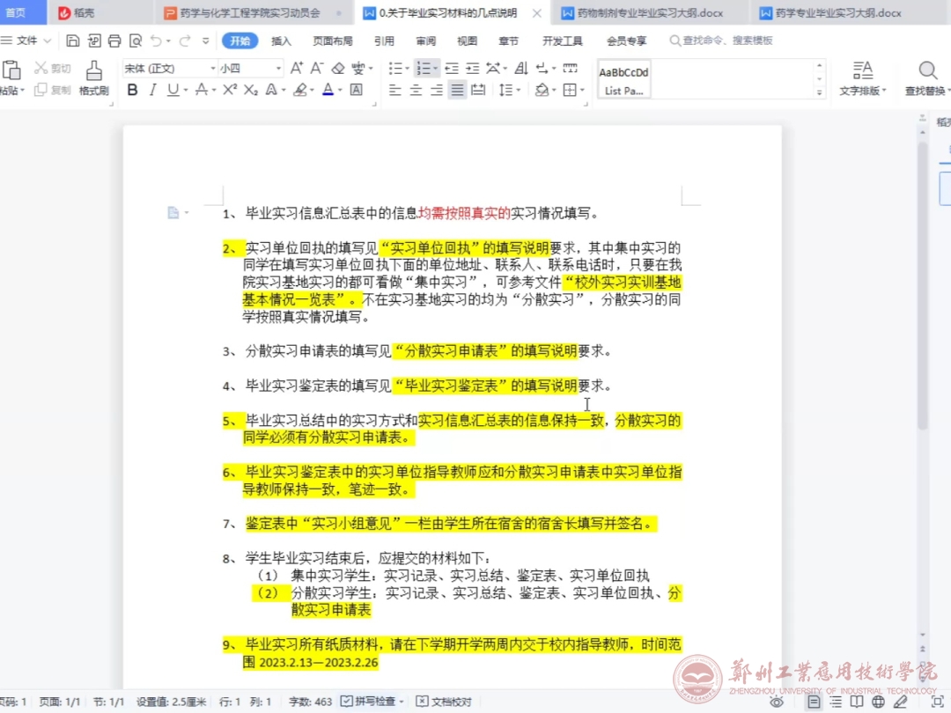This screenshot has height=713, width=951.
Task: Toggle bold formatting
Action: point(133,90)
